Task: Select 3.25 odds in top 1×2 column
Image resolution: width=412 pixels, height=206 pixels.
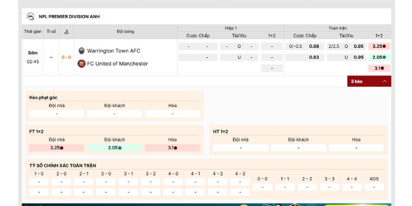Action: [379, 46]
